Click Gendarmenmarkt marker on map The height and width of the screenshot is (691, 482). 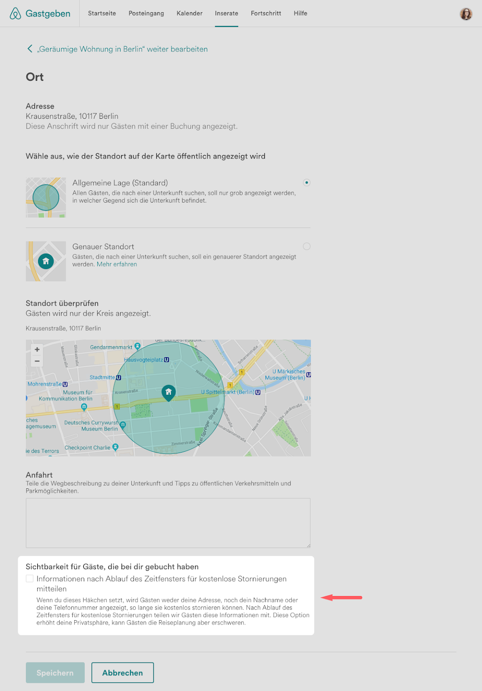coord(137,346)
